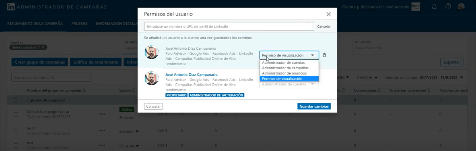Image resolution: width=476 pixels, height=151 pixels.
Task: Open options menu for test 1 row
Action: coord(102,131)
